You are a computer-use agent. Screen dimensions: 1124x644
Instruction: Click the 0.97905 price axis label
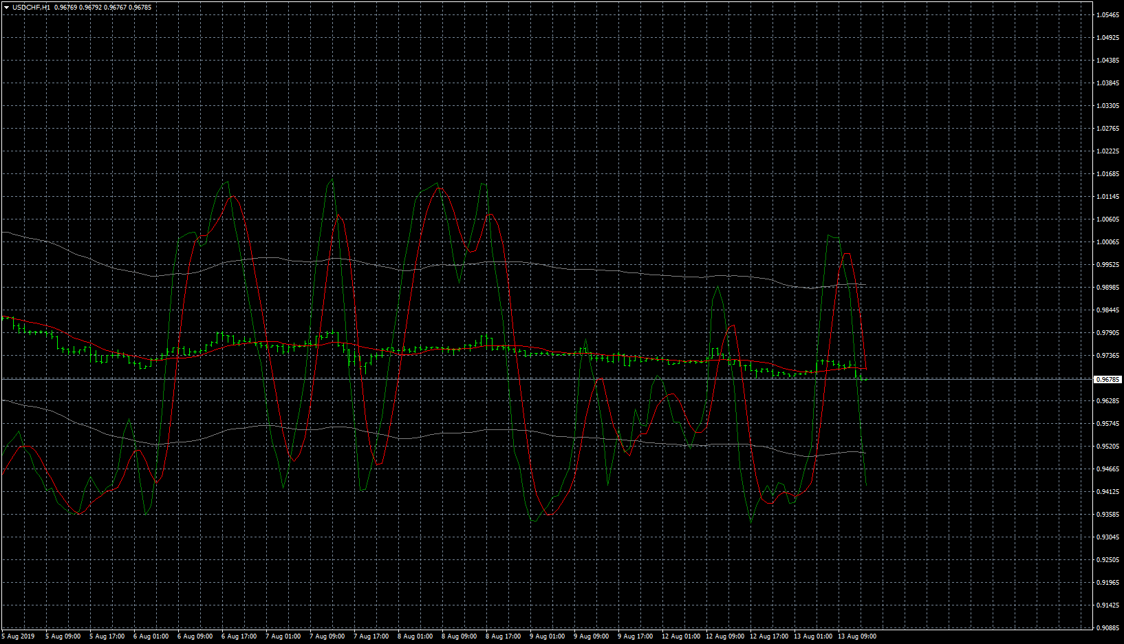pos(1107,333)
